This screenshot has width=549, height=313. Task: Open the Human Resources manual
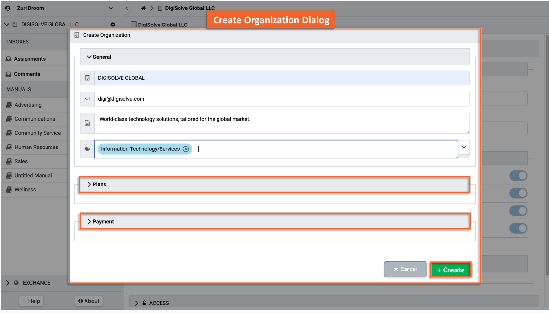36,148
